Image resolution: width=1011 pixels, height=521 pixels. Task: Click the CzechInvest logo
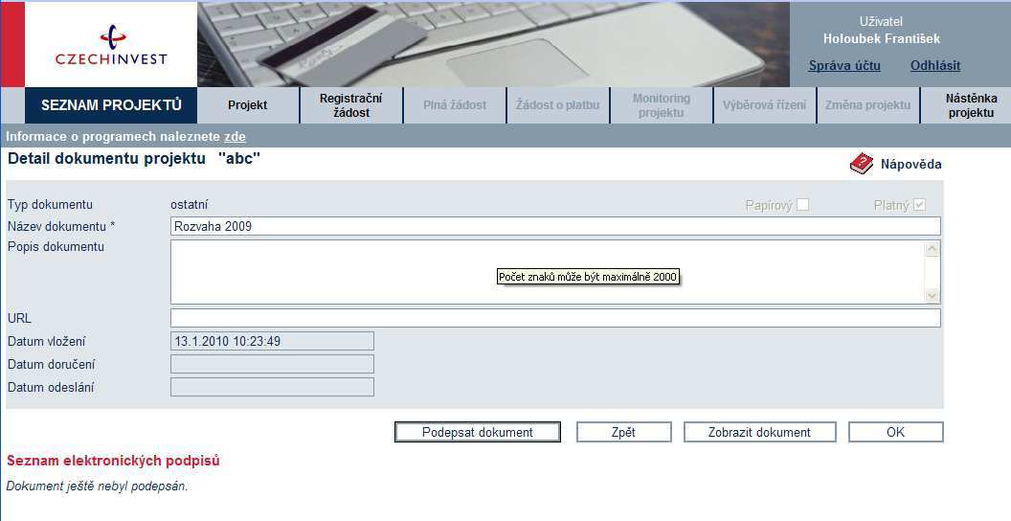click(x=111, y=46)
